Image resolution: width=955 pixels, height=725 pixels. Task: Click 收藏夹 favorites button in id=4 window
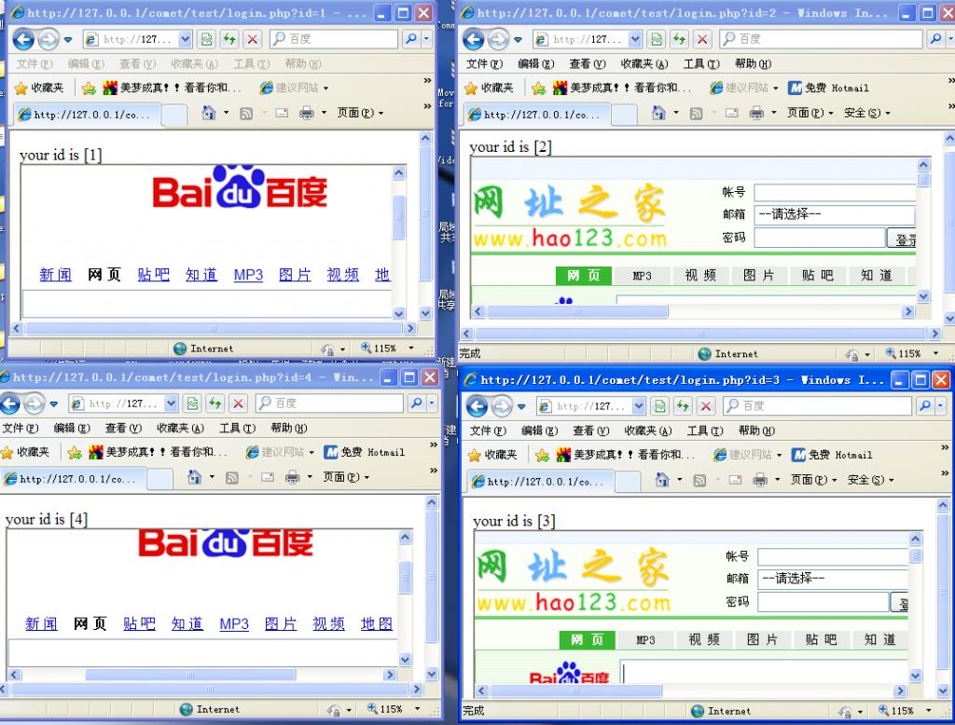pos(25,452)
